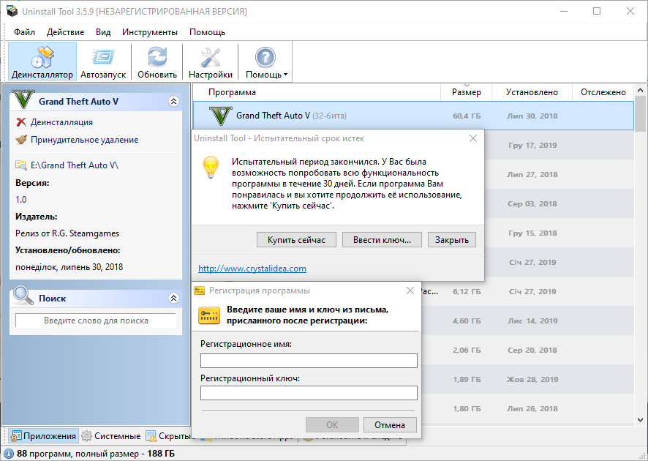Maximize the Uninstall Tool window
This screenshot has width=648, height=461.
click(x=597, y=11)
